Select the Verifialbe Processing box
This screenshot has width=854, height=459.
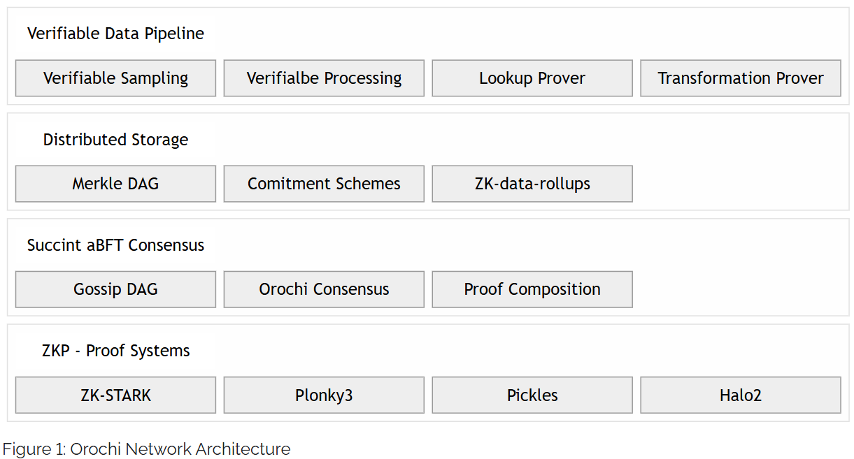324,78
